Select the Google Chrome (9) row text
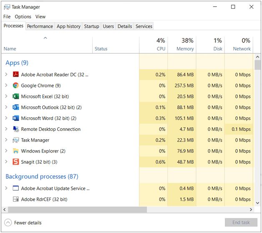Viewport: 262px width, 233px height. pos(41,85)
